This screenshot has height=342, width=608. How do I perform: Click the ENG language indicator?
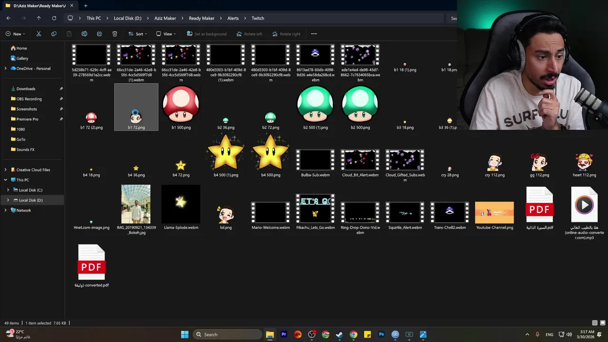(x=550, y=334)
